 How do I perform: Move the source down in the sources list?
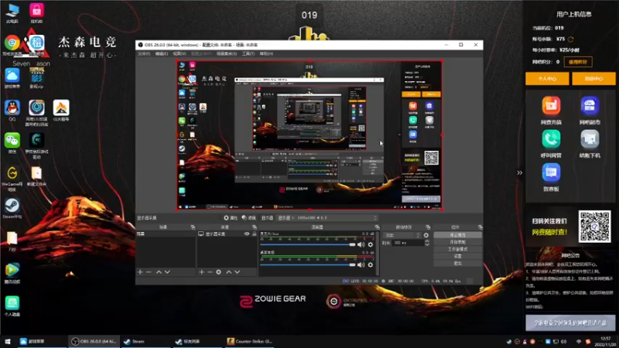coord(238,272)
